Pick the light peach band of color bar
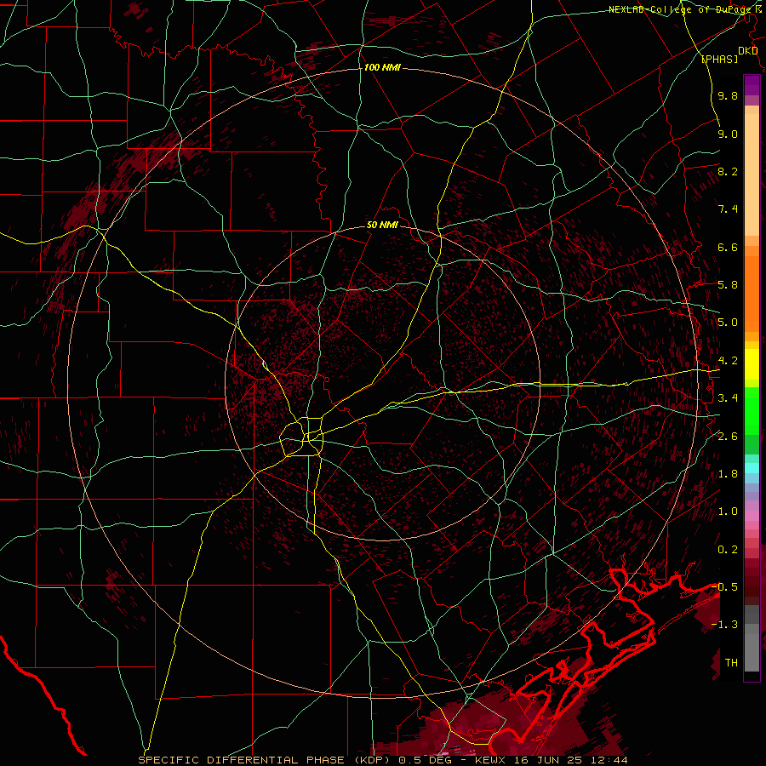The height and width of the screenshot is (766, 766). [x=752, y=174]
